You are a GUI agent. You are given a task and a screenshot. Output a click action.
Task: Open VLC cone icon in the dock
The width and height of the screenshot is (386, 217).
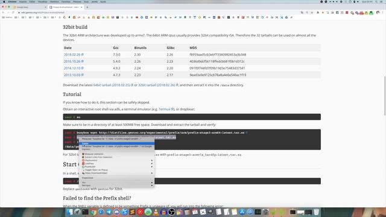(156, 212)
